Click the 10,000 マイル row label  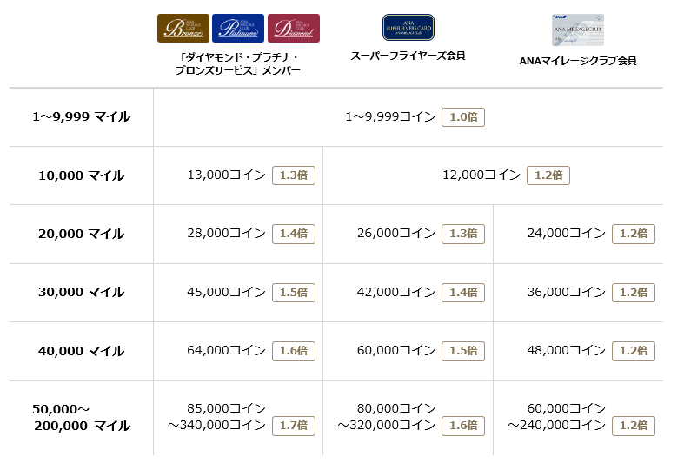(x=81, y=175)
